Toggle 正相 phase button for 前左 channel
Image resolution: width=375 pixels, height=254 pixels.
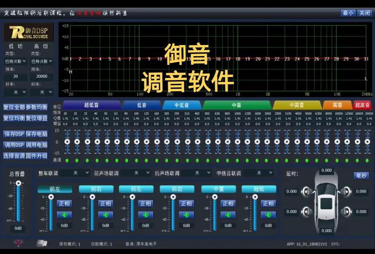tap(64, 203)
